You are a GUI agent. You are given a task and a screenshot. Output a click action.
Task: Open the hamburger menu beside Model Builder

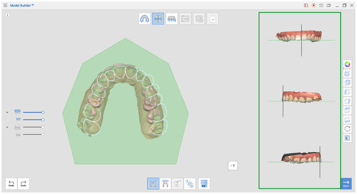5,5
